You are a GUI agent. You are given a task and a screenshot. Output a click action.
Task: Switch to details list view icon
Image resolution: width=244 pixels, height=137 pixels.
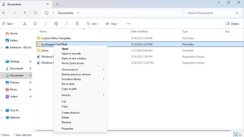[x=235, y=135]
